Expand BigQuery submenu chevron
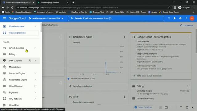This screenshot has width=197, height=111. click(35, 92)
